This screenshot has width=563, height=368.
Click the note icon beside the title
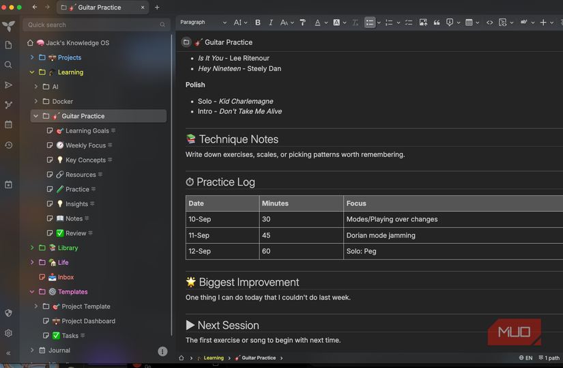[x=186, y=42]
